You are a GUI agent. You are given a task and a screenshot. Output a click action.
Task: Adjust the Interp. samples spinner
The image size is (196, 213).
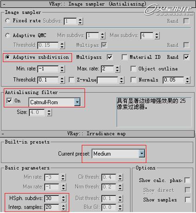point(63,207)
